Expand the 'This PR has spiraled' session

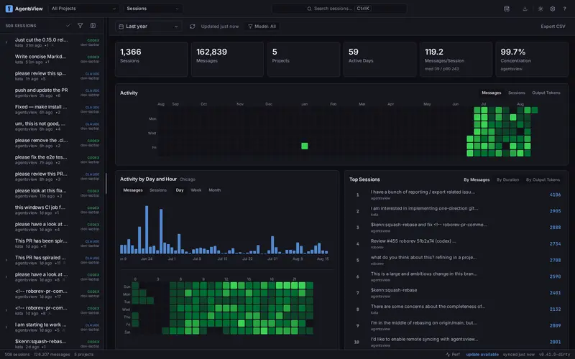click(x=6, y=260)
